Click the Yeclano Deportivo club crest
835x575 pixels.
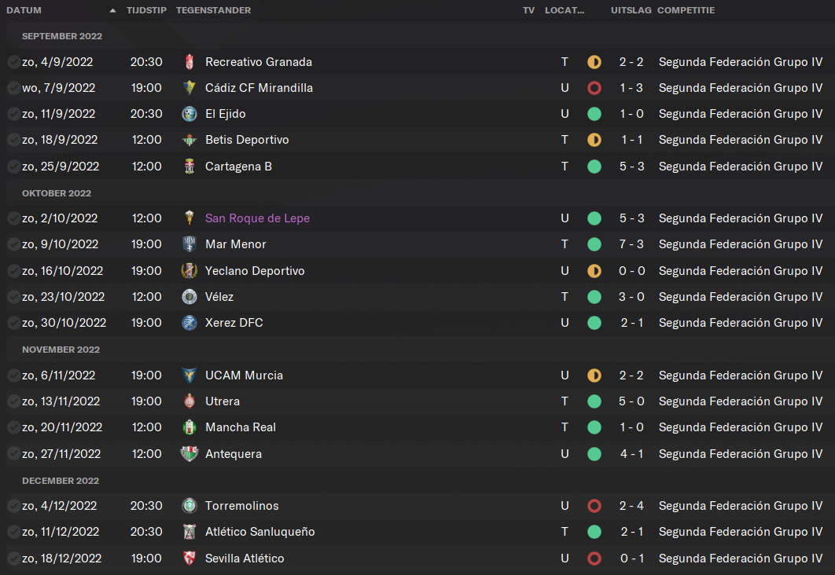(189, 271)
